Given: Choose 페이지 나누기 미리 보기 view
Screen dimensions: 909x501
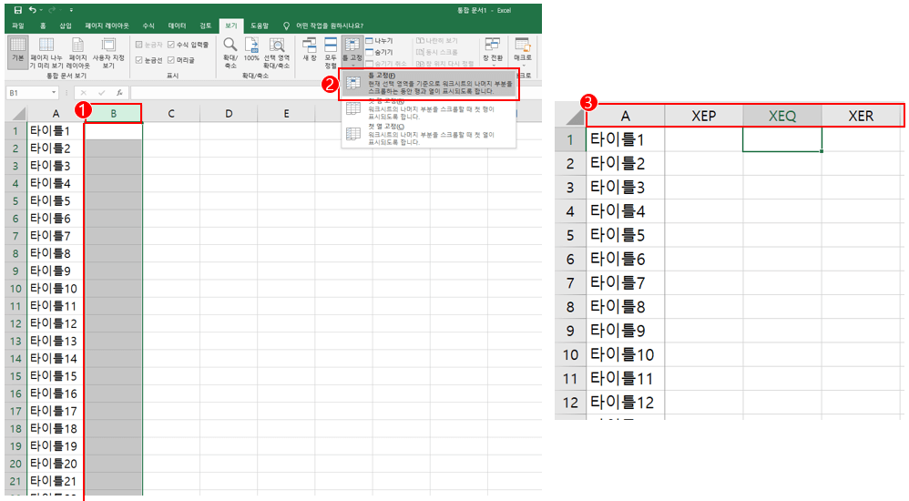Looking at the screenshot, I should pyautogui.click(x=46, y=52).
